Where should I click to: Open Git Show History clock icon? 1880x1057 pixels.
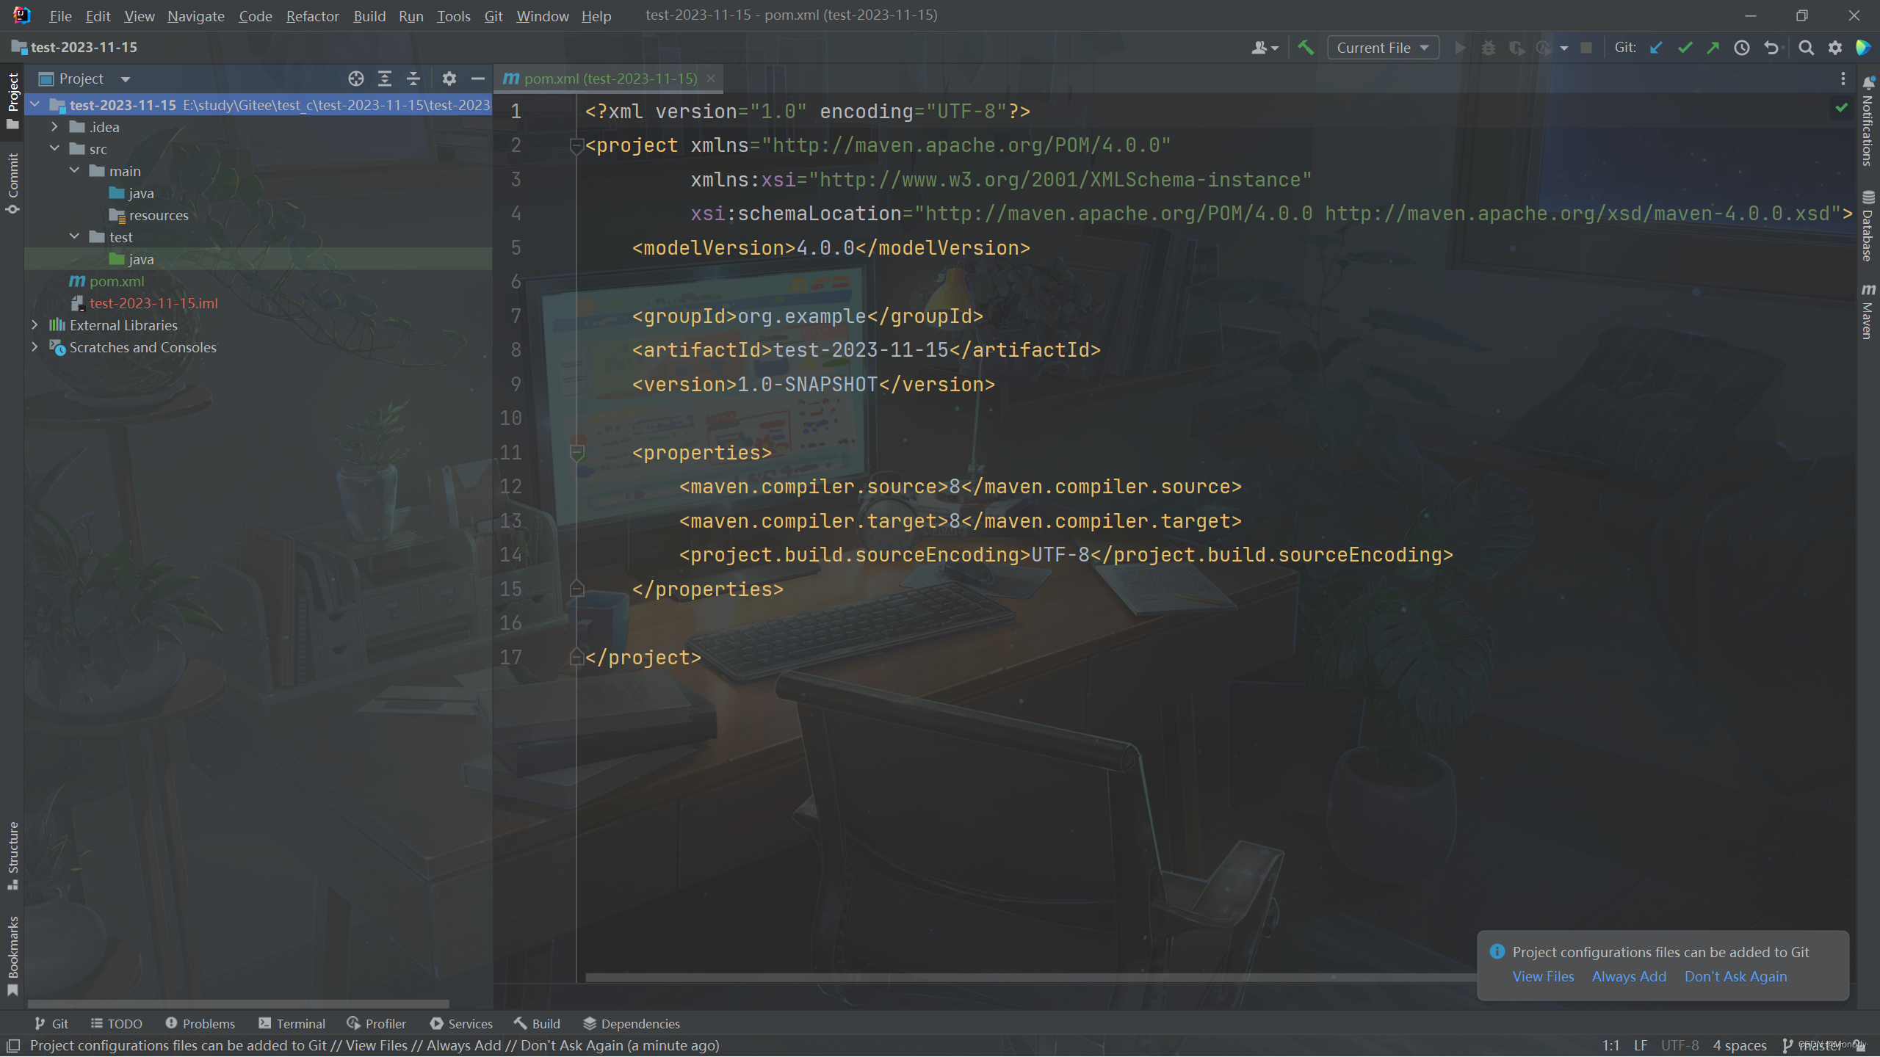point(1742,48)
